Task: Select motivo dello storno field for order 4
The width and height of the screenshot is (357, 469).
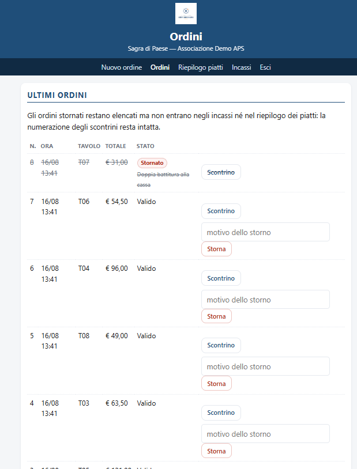Action: (x=265, y=434)
